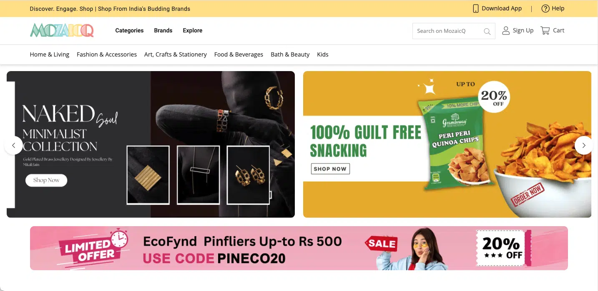Select Home & Living category
Viewport: 598px width, 291px height.
50,54
